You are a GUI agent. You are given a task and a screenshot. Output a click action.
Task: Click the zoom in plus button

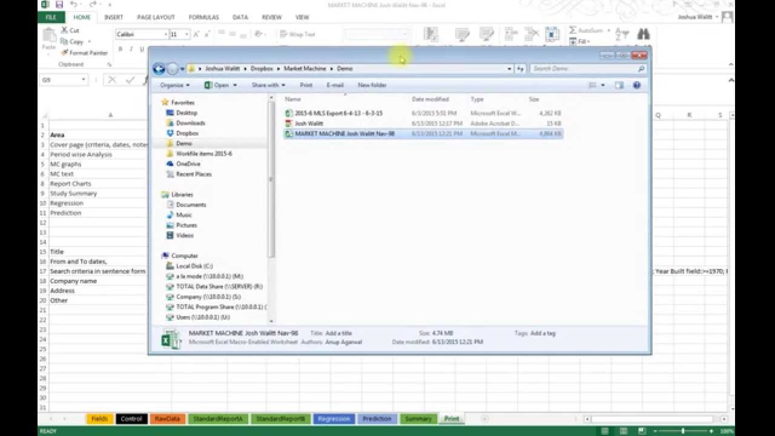[x=711, y=431]
